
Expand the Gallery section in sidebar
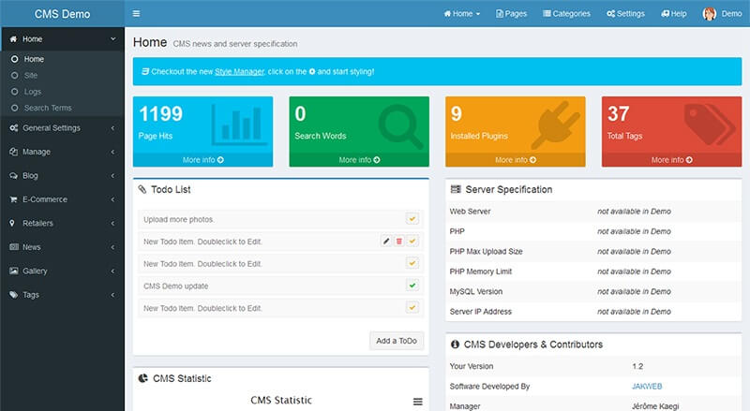click(x=112, y=271)
